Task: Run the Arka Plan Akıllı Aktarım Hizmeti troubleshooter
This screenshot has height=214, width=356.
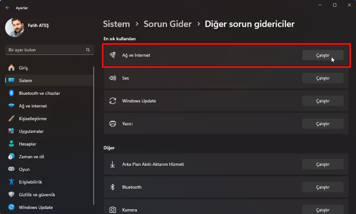Action: click(323, 164)
